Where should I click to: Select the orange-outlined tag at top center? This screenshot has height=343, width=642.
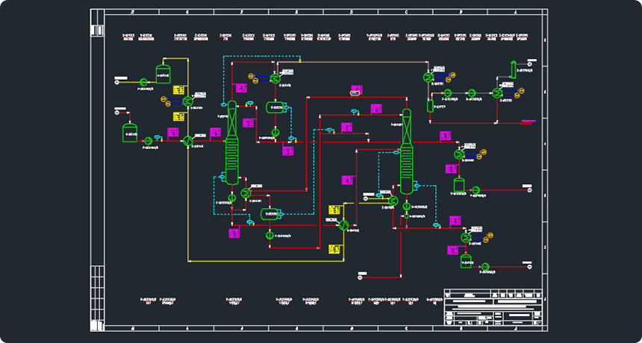pos(356,92)
